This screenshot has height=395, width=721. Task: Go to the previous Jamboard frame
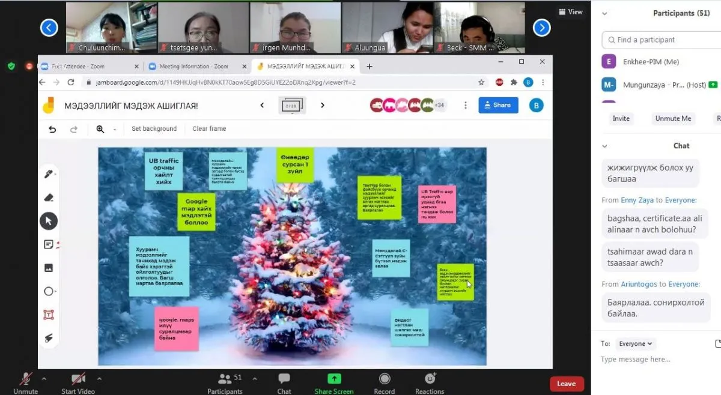point(262,106)
